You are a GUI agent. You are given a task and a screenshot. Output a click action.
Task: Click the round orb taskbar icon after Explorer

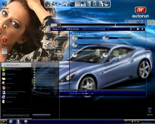(26, 122)
